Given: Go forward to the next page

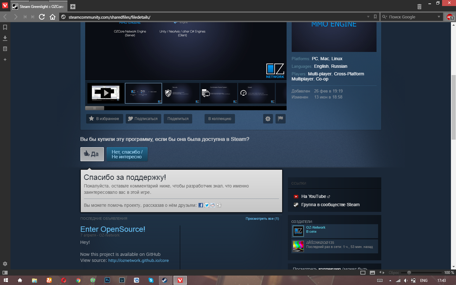Looking at the screenshot, I should [16, 17].
